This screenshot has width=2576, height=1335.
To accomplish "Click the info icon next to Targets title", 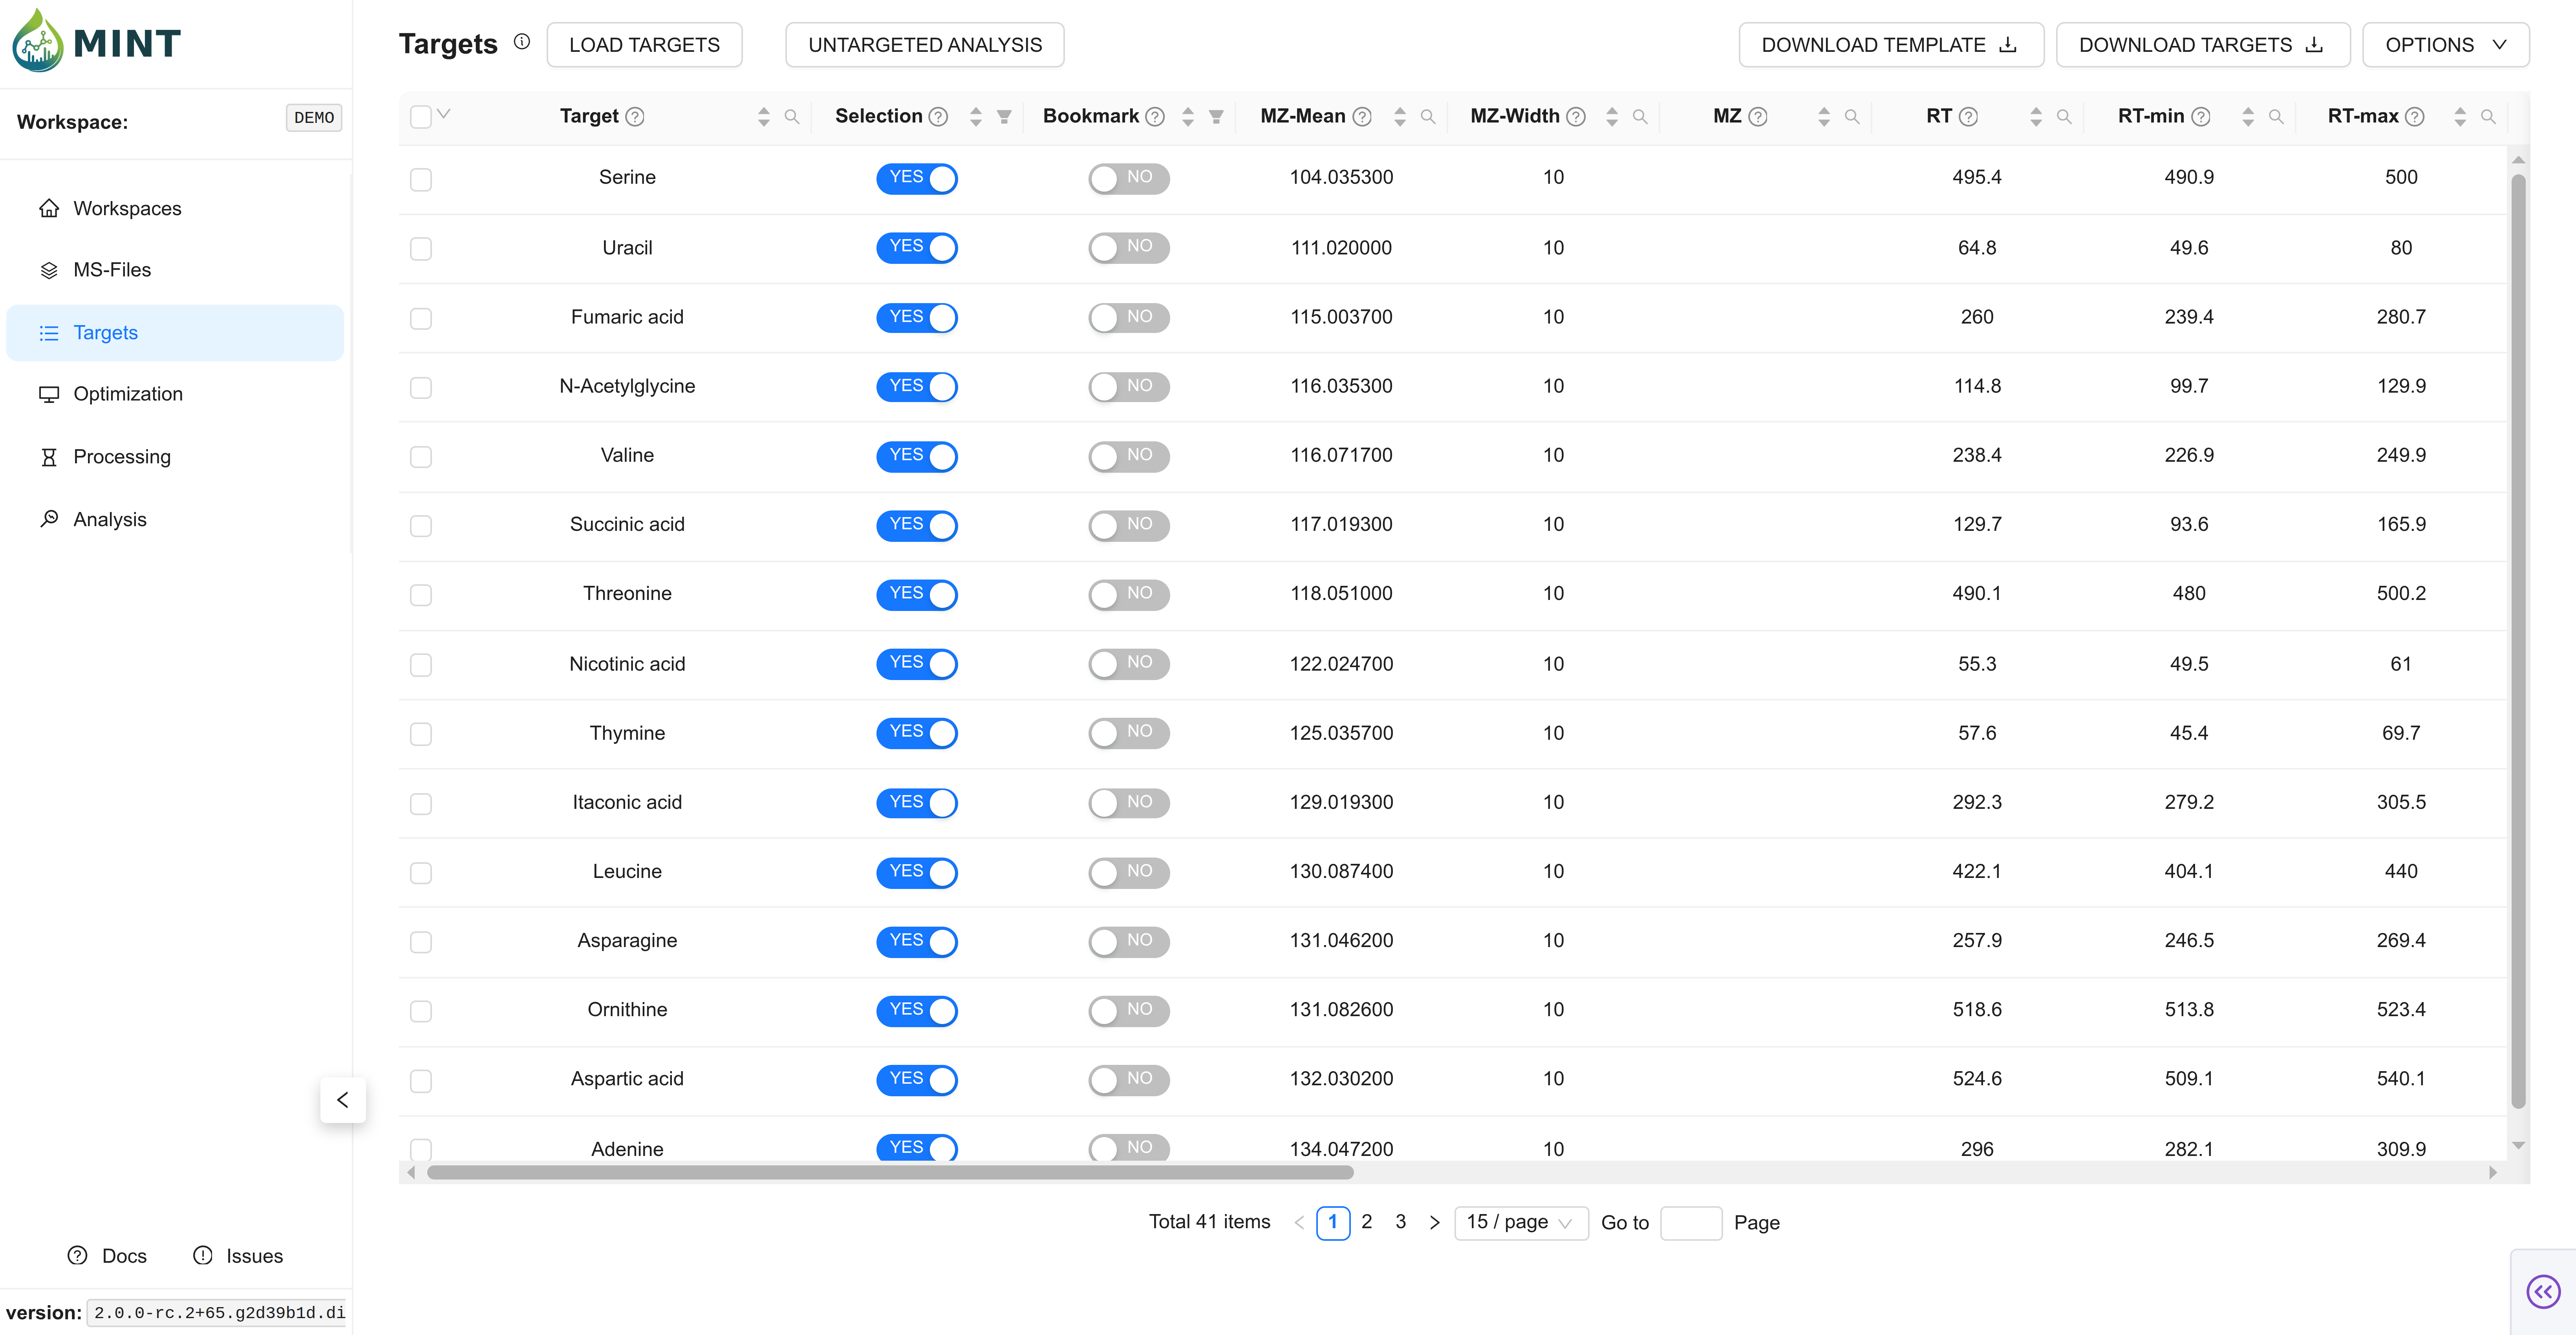I will [522, 42].
